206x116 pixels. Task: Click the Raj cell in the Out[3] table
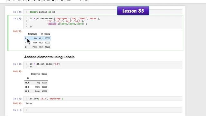[x=36, y=38]
